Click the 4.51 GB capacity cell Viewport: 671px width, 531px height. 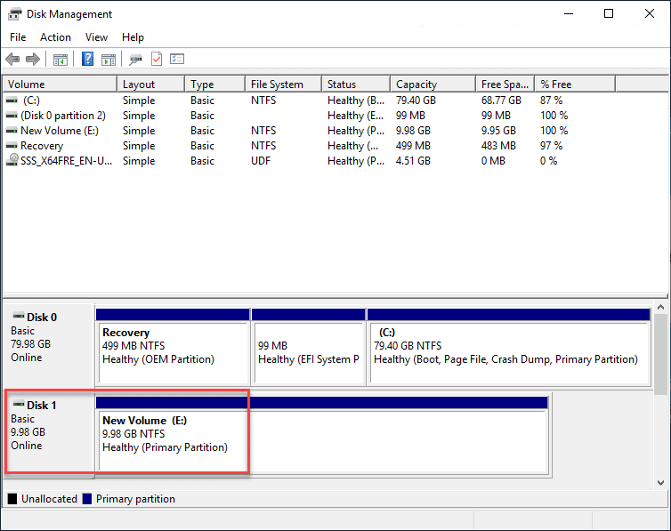tap(413, 161)
